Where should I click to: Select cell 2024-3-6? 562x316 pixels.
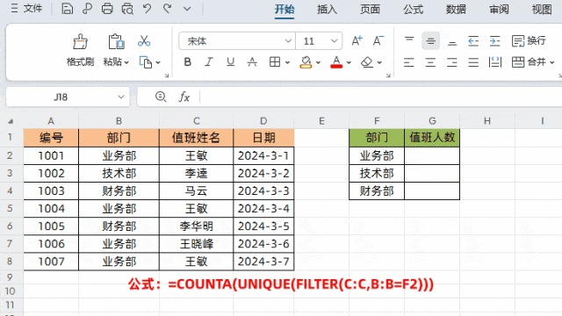click(263, 244)
